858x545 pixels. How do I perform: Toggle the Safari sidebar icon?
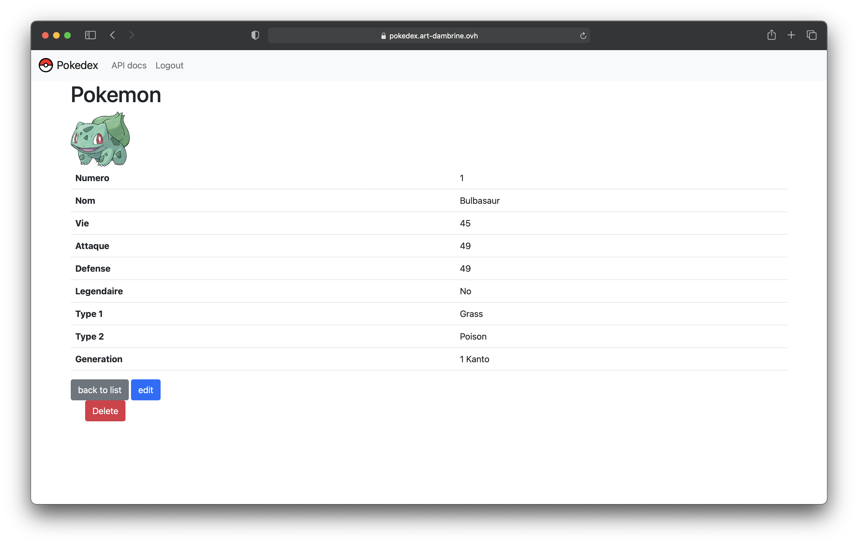[90, 35]
